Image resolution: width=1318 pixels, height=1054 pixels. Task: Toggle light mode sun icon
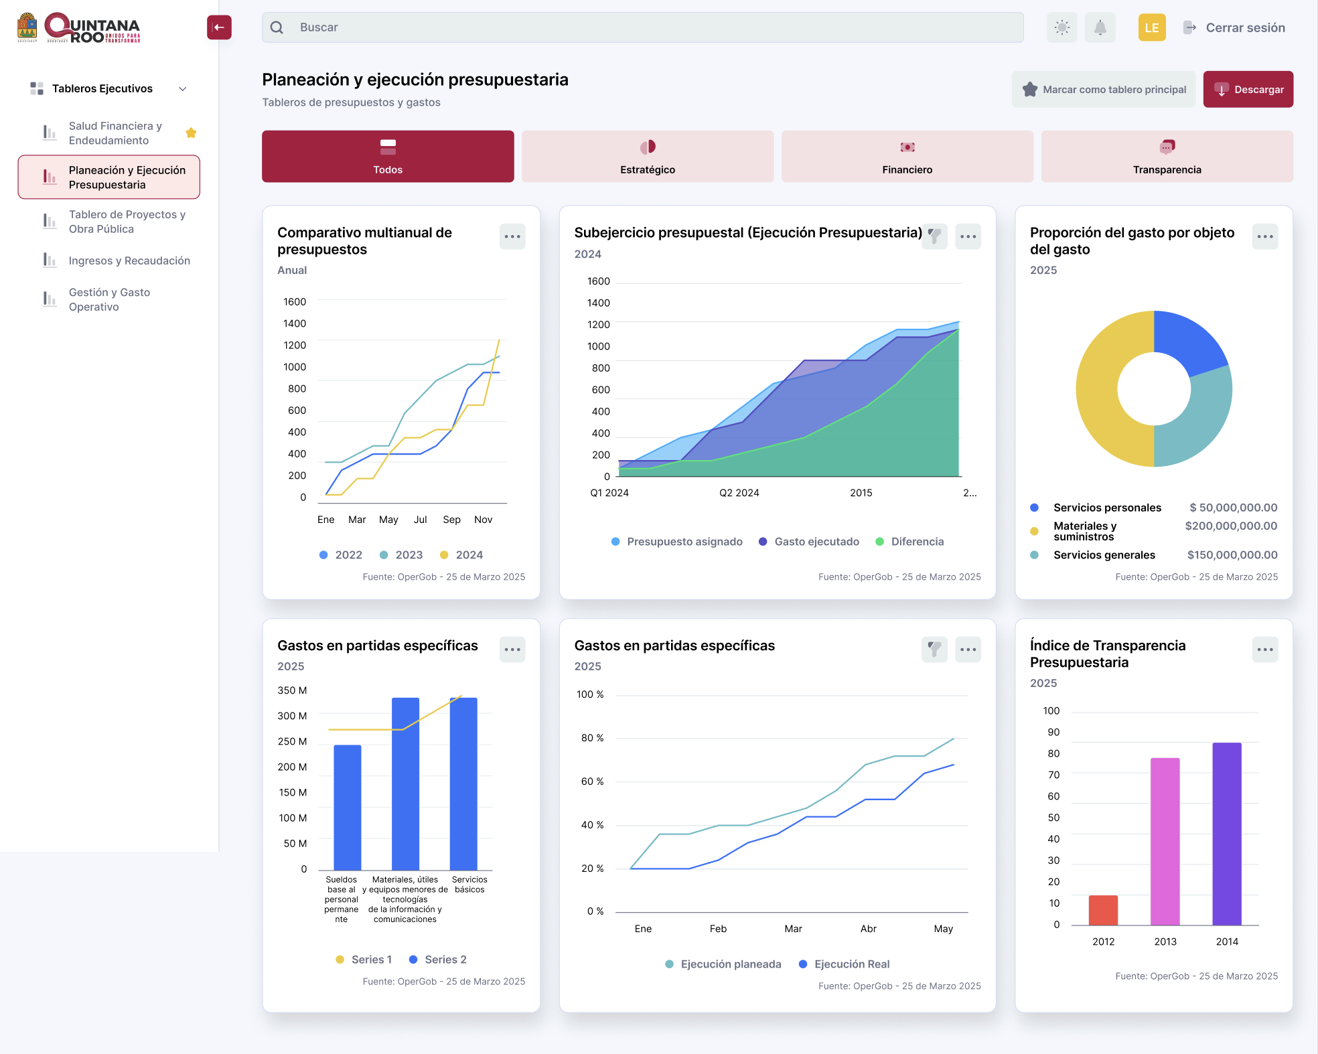pos(1062,27)
